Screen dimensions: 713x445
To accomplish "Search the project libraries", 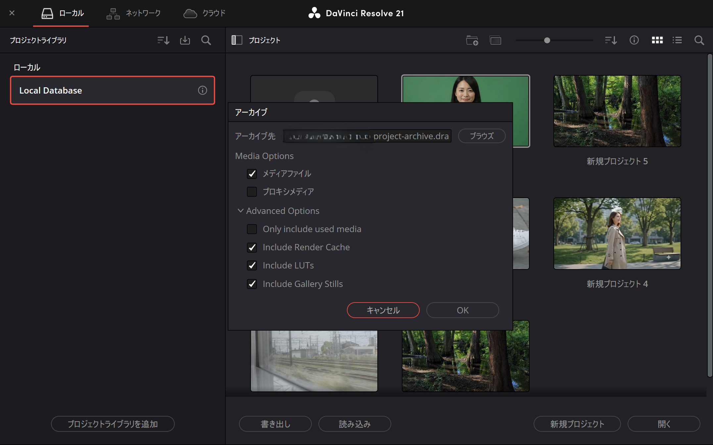I will (x=206, y=40).
